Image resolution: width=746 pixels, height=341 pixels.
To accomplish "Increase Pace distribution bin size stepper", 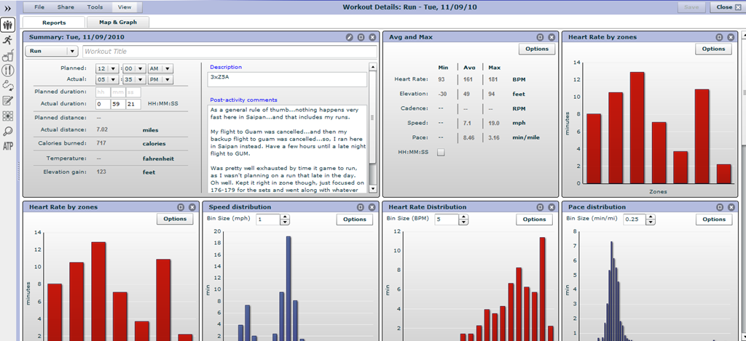I will 651,217.
